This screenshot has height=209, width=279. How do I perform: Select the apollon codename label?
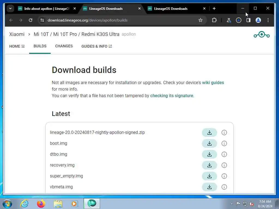tap(129, 34)
